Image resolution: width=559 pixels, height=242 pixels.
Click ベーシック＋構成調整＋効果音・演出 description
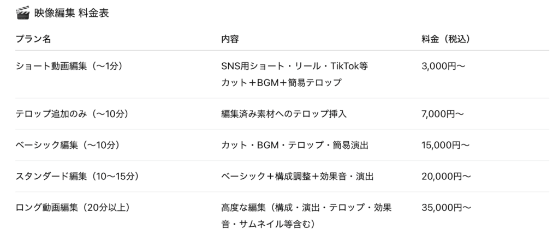[x=298, y=176]
